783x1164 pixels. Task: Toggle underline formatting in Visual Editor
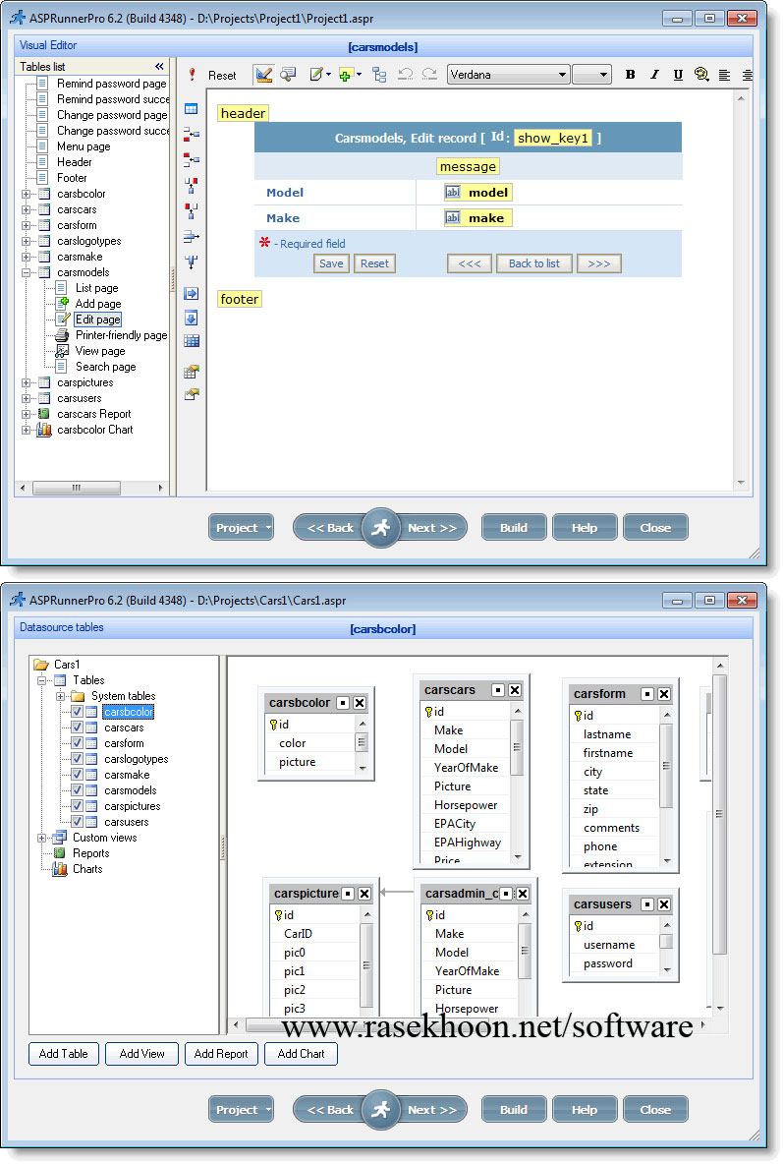pos(678,75)
